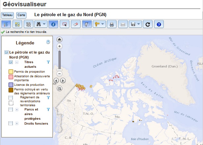This screenshot has width=203, height=145.
Task: Click the zoom slider handle
Action: click(x=59, y=70)
